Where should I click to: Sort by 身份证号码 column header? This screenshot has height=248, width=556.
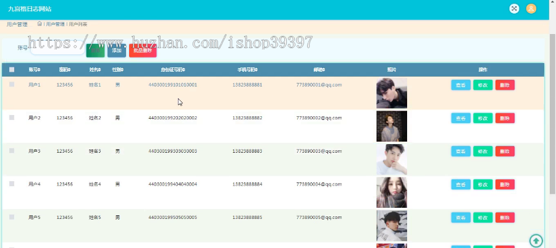pos(173,70)
